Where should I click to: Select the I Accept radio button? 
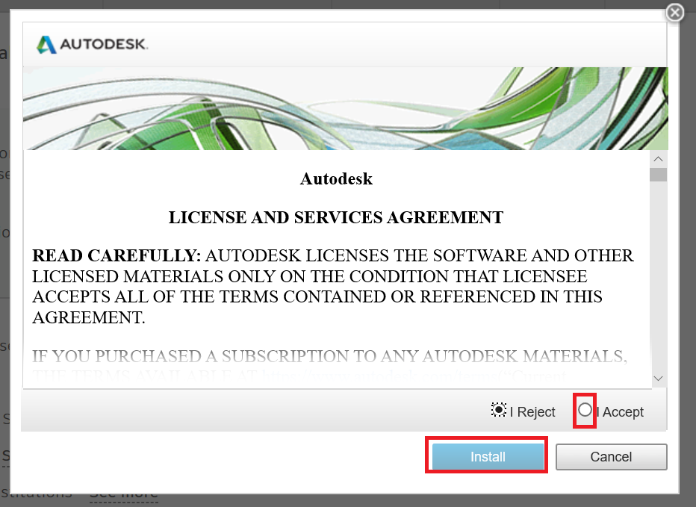pos(585,410)
